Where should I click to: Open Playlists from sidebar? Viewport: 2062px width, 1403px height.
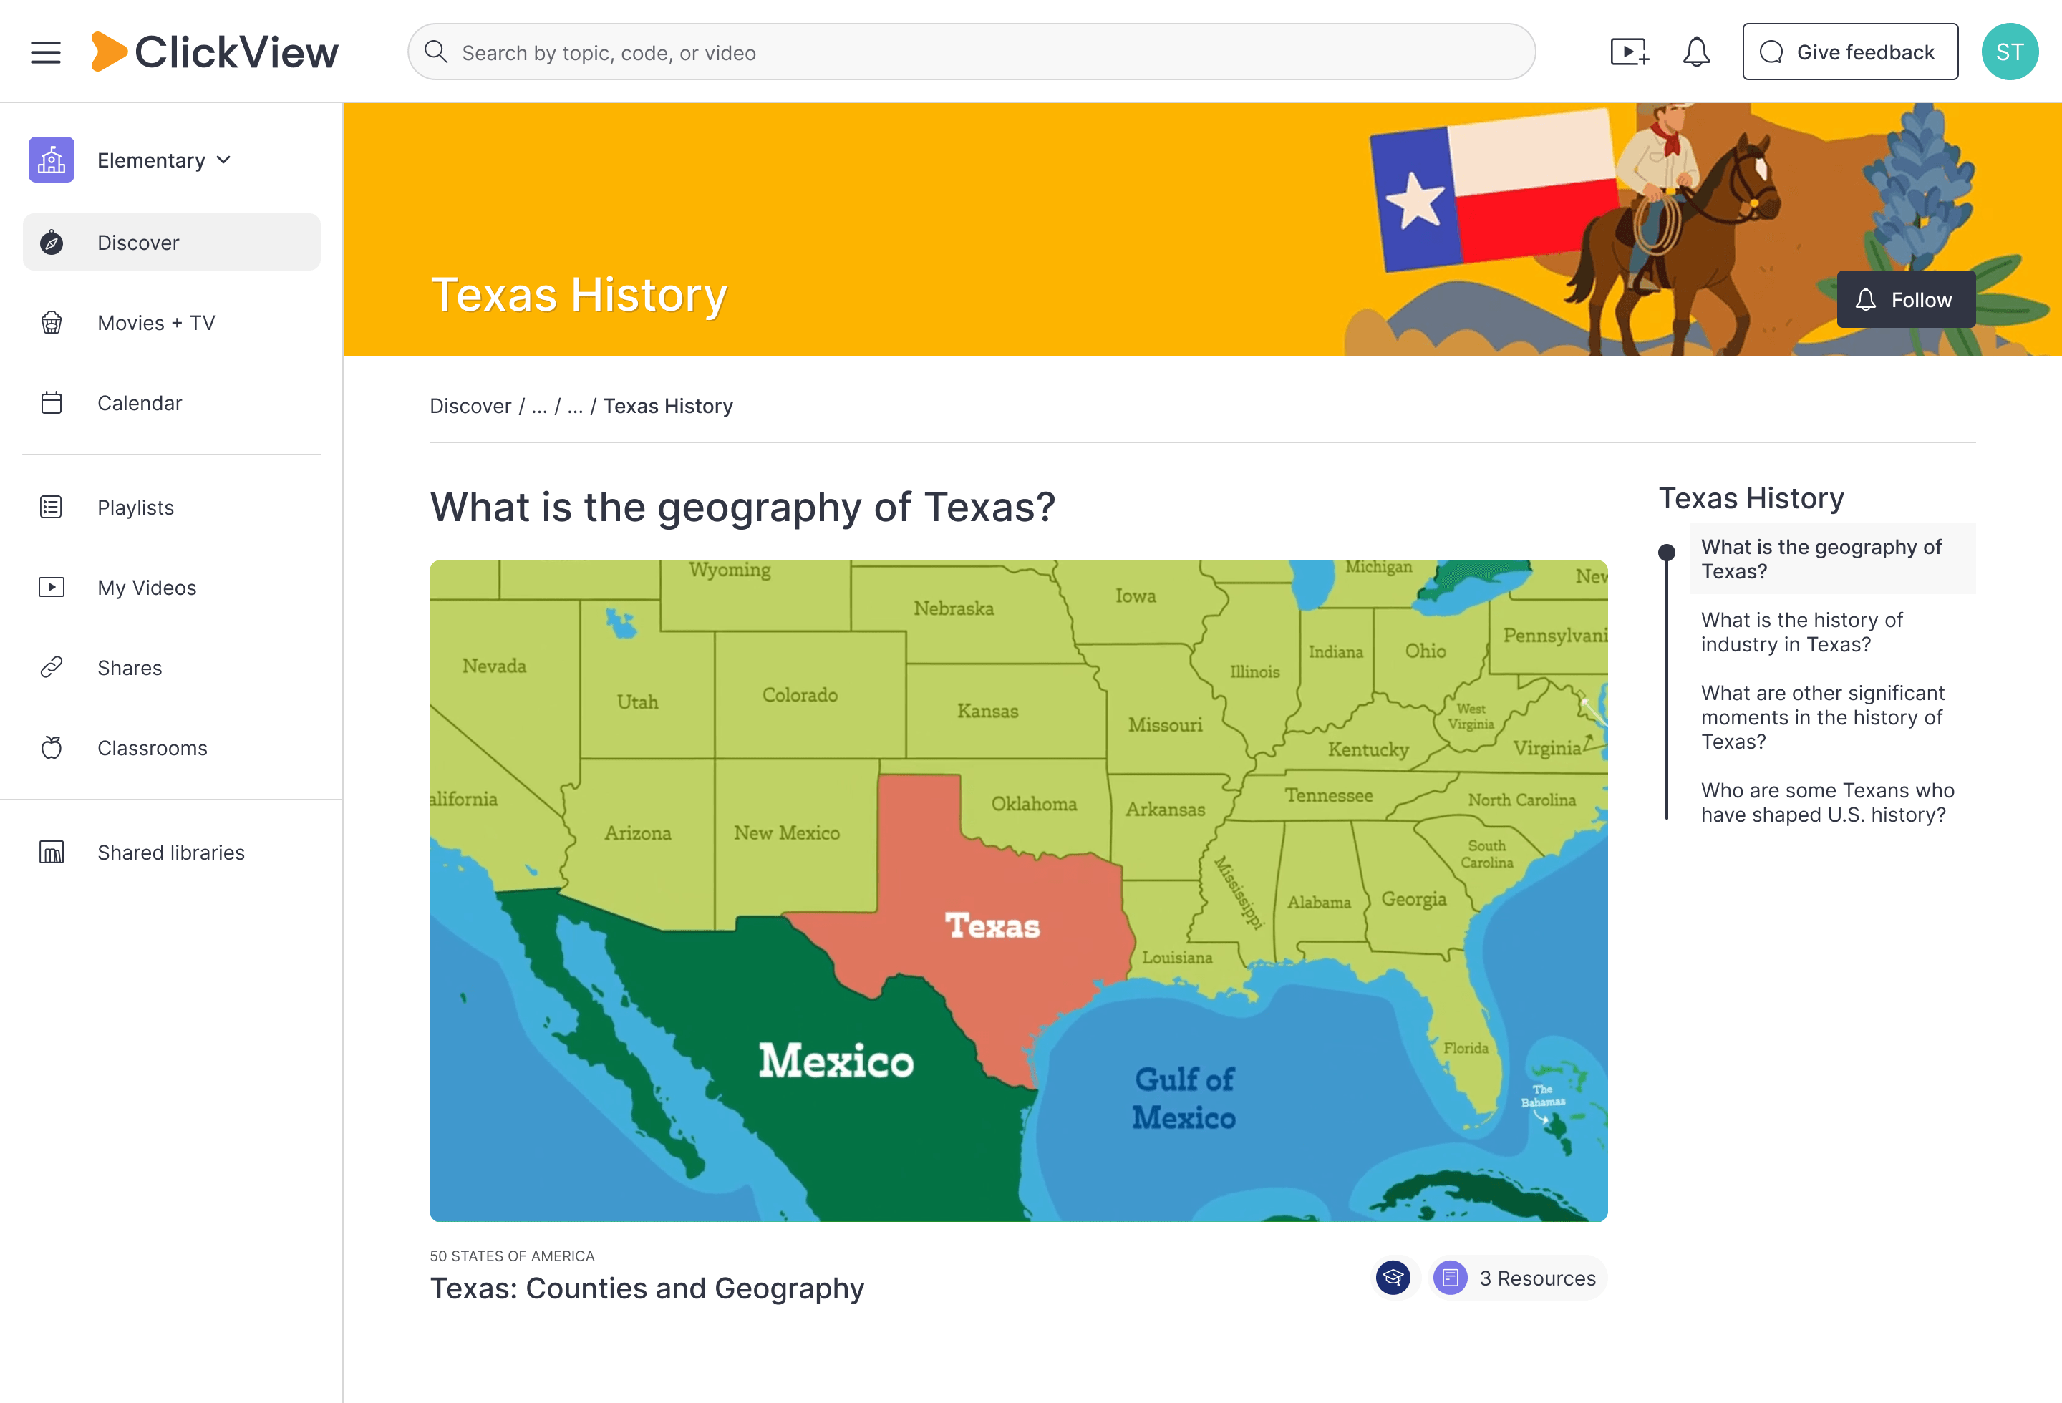pyautogui.click(x=171, y=508)
